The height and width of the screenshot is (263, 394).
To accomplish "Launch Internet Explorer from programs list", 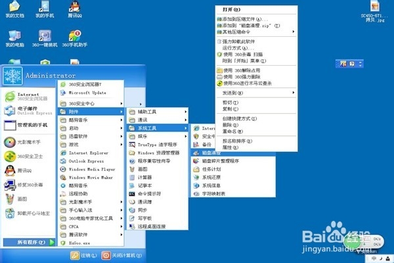I will [91, 153].
